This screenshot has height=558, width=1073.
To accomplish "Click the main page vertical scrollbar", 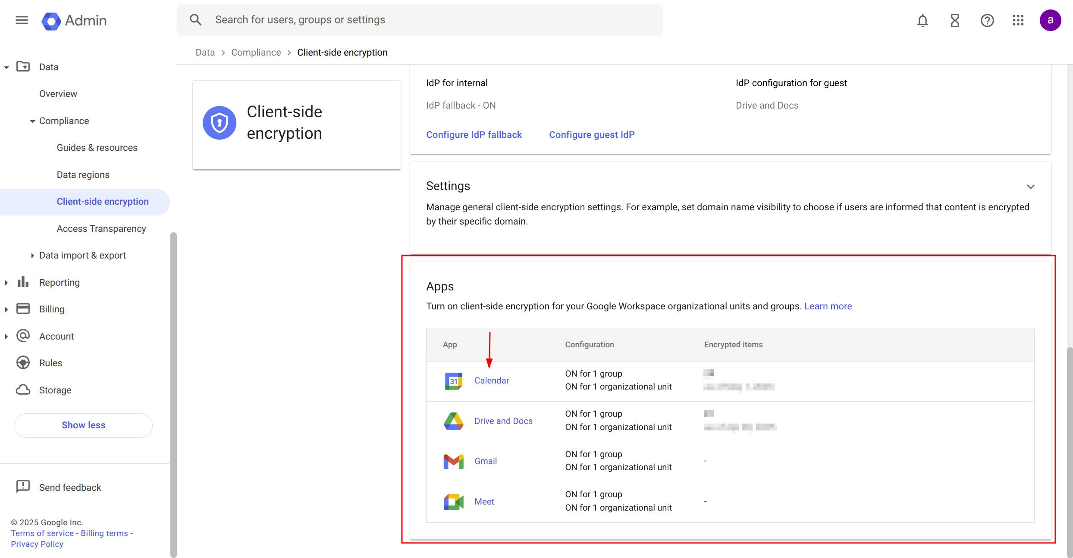I will [1070, 452].
